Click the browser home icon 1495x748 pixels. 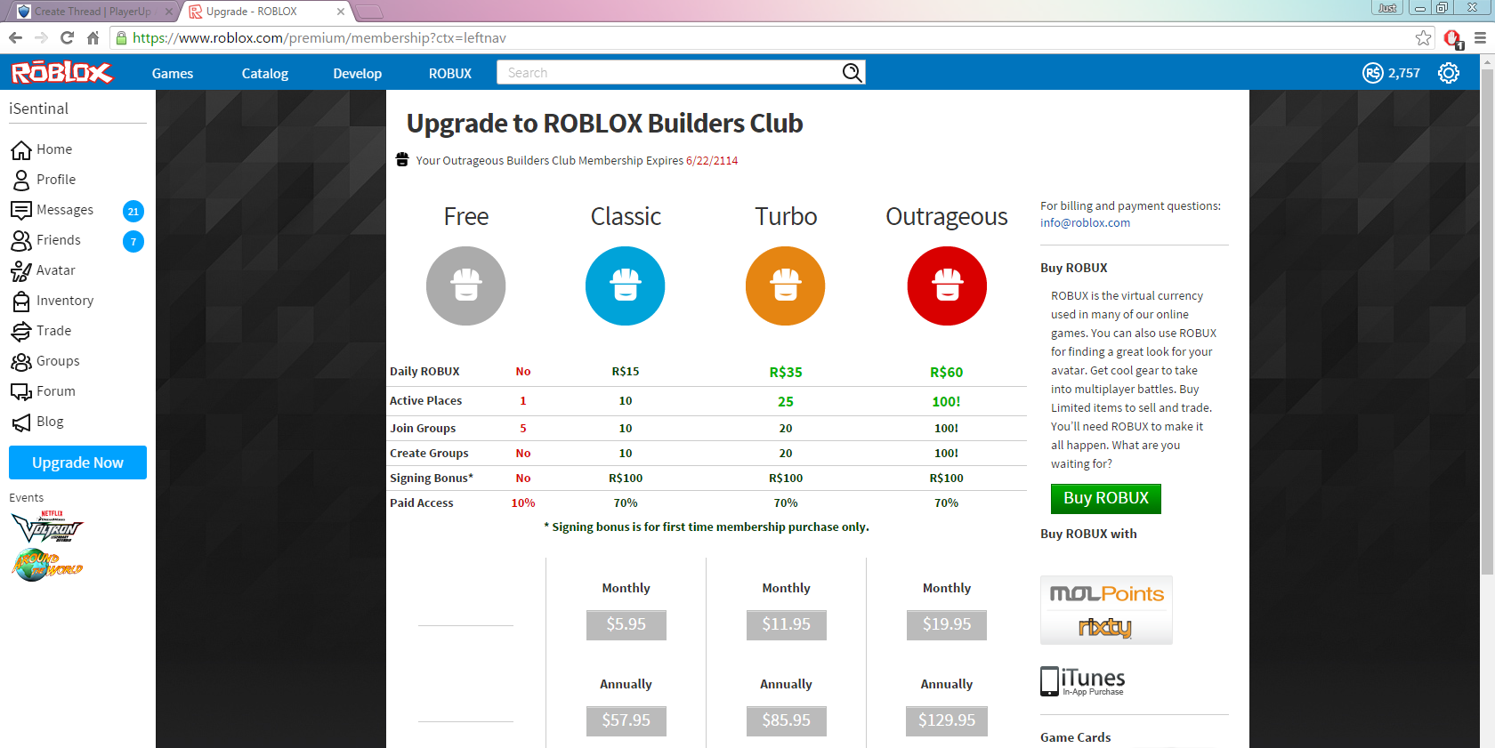click(x=93, y=37)
